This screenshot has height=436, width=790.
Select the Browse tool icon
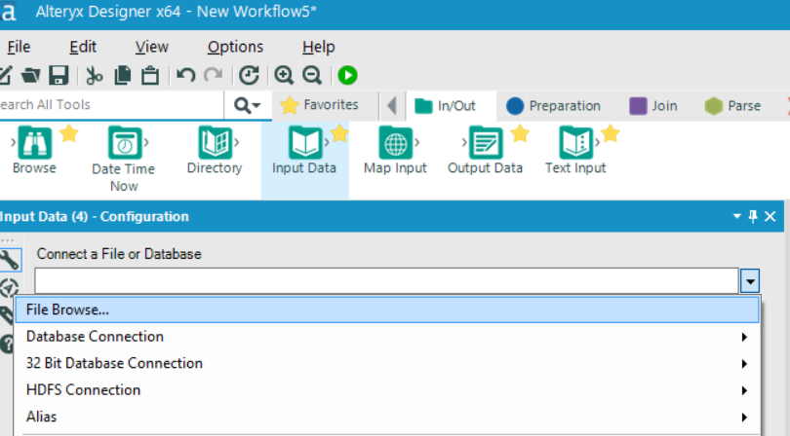[34, 143]
